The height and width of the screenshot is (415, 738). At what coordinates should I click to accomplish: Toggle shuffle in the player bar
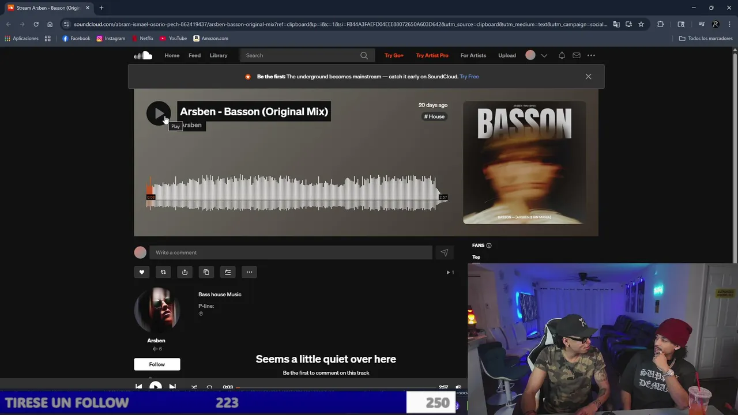tap(194, 387)
